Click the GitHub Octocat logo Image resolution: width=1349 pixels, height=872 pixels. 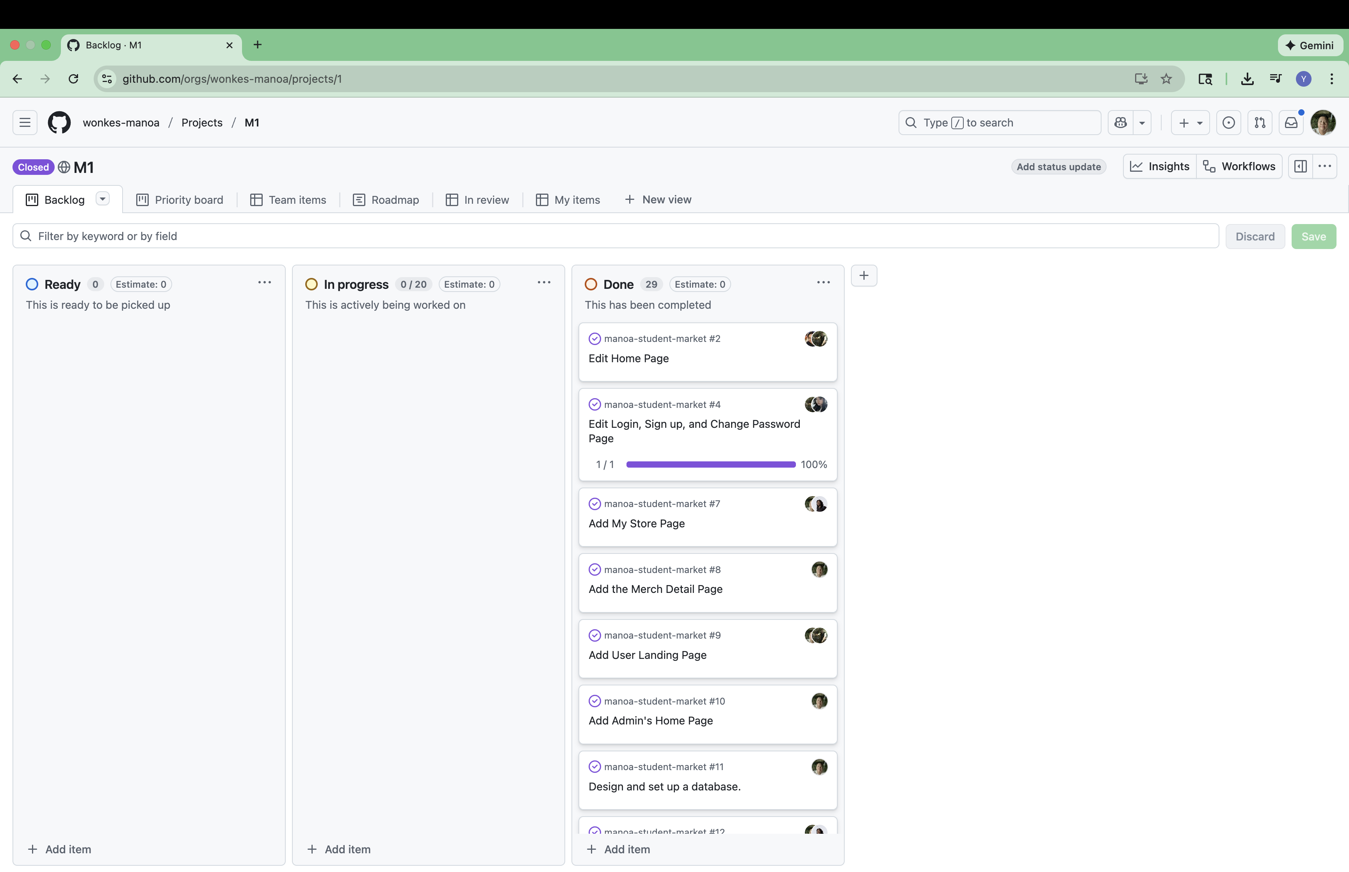(59, 122)
